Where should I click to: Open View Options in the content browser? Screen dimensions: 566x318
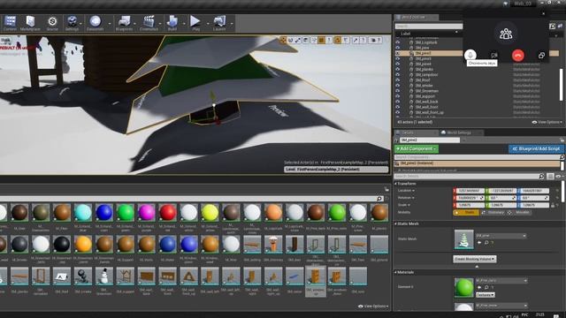click(373, 307)
